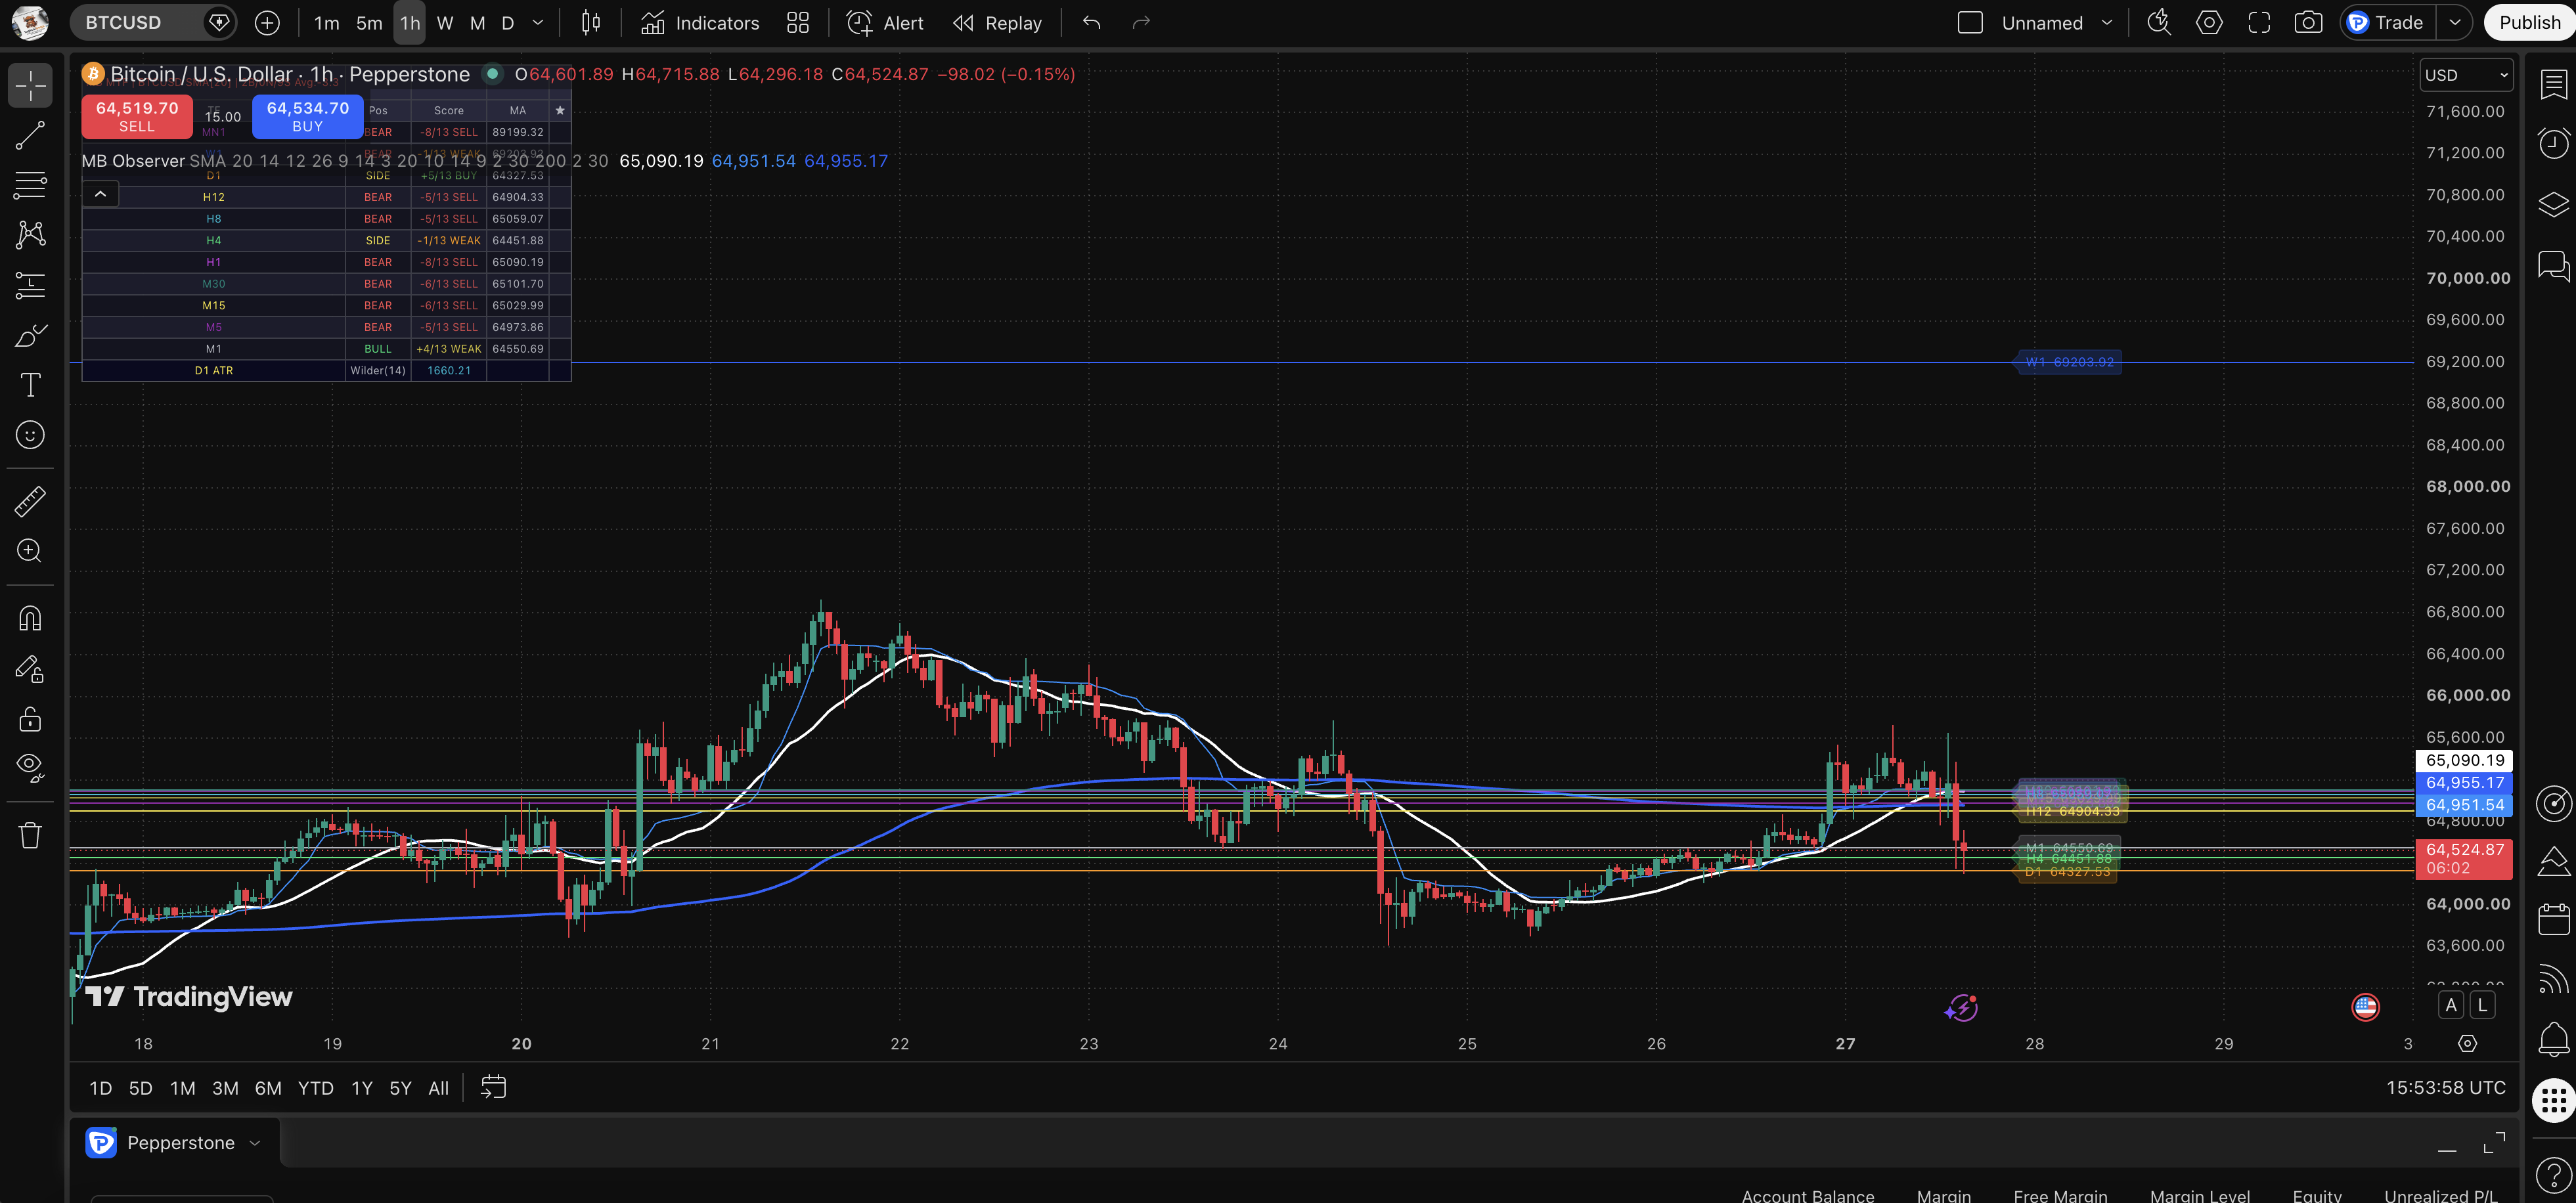
Task: Select the crosshair cursor tool
Action: [30, 86]
